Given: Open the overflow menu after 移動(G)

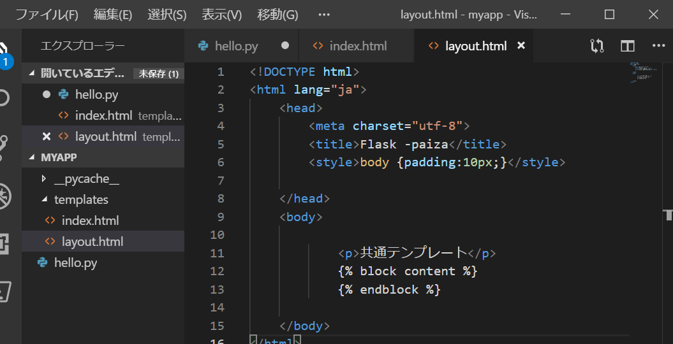Looking at the screenshot, I should point(324,14).
